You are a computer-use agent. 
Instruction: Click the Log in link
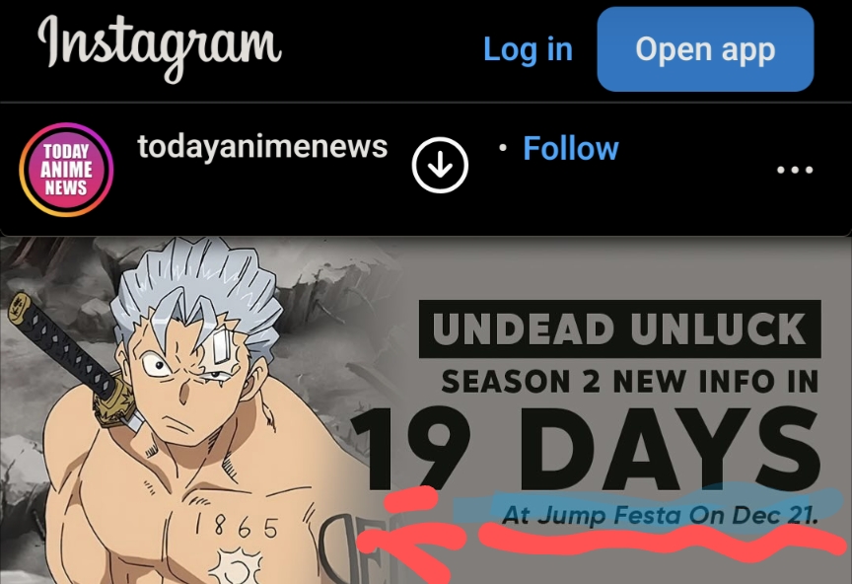tap(528, 49)
